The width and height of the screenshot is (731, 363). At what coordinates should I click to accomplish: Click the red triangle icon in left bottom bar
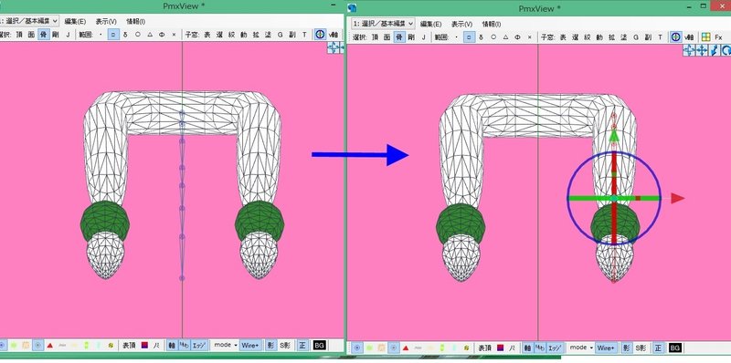coord(50,346)
